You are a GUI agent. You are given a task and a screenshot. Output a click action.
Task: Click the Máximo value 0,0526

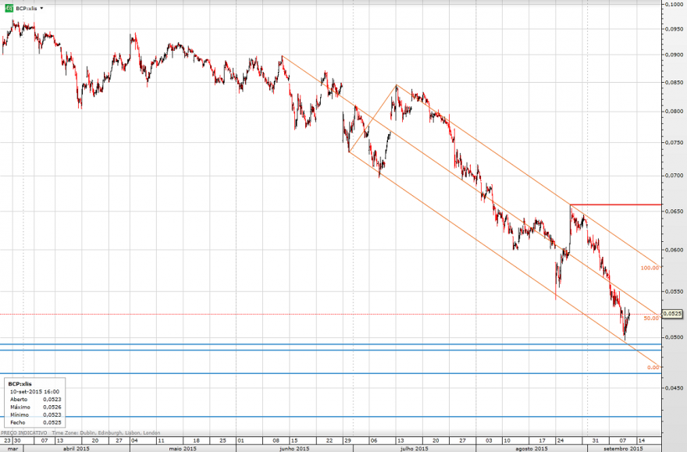52,407
